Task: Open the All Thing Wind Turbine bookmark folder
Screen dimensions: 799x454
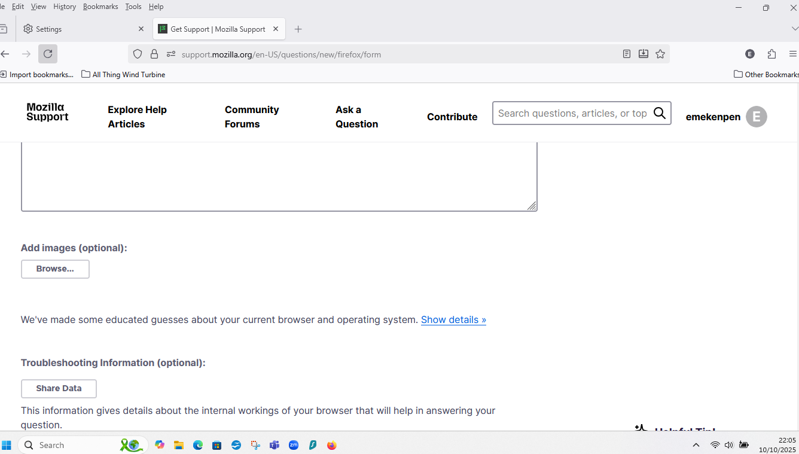Action: tap(123, 74)
